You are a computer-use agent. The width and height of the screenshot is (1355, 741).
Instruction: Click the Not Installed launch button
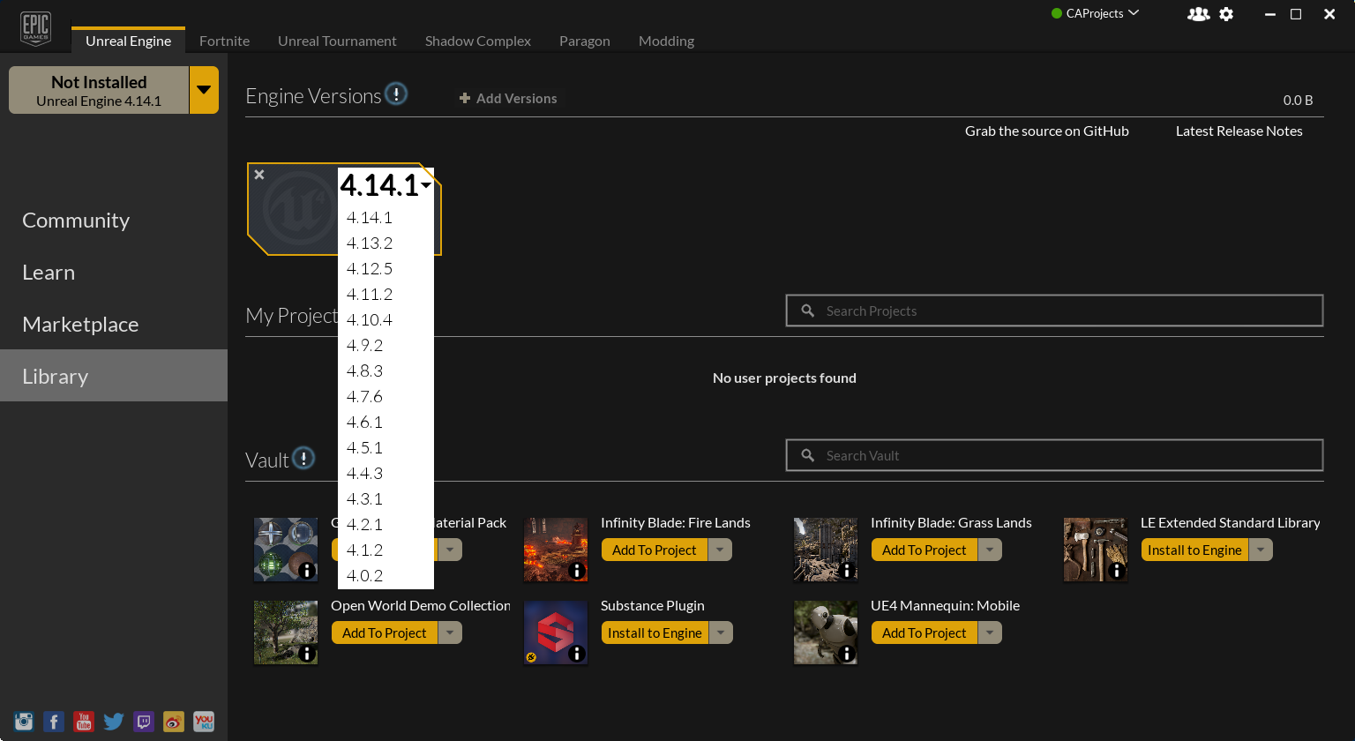(99, 90)
